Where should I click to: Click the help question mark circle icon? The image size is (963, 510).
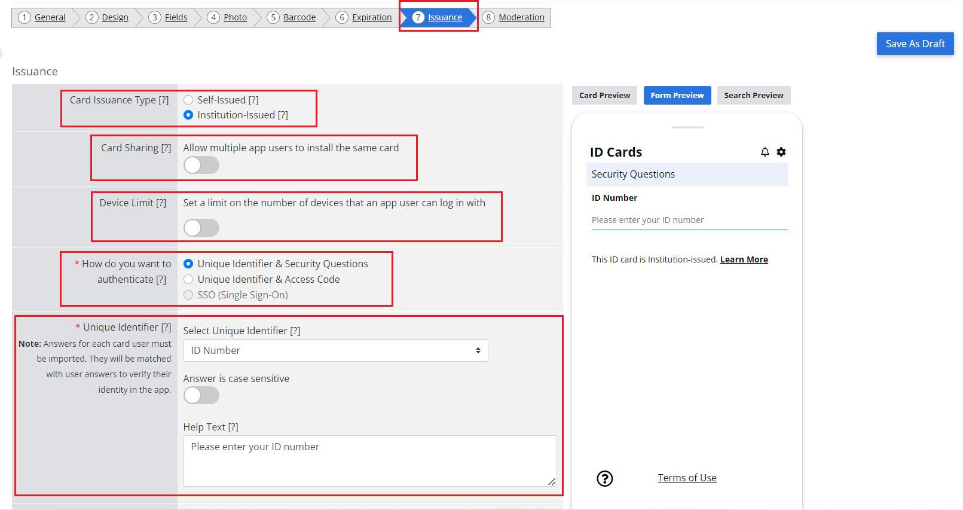click(605, 478)
